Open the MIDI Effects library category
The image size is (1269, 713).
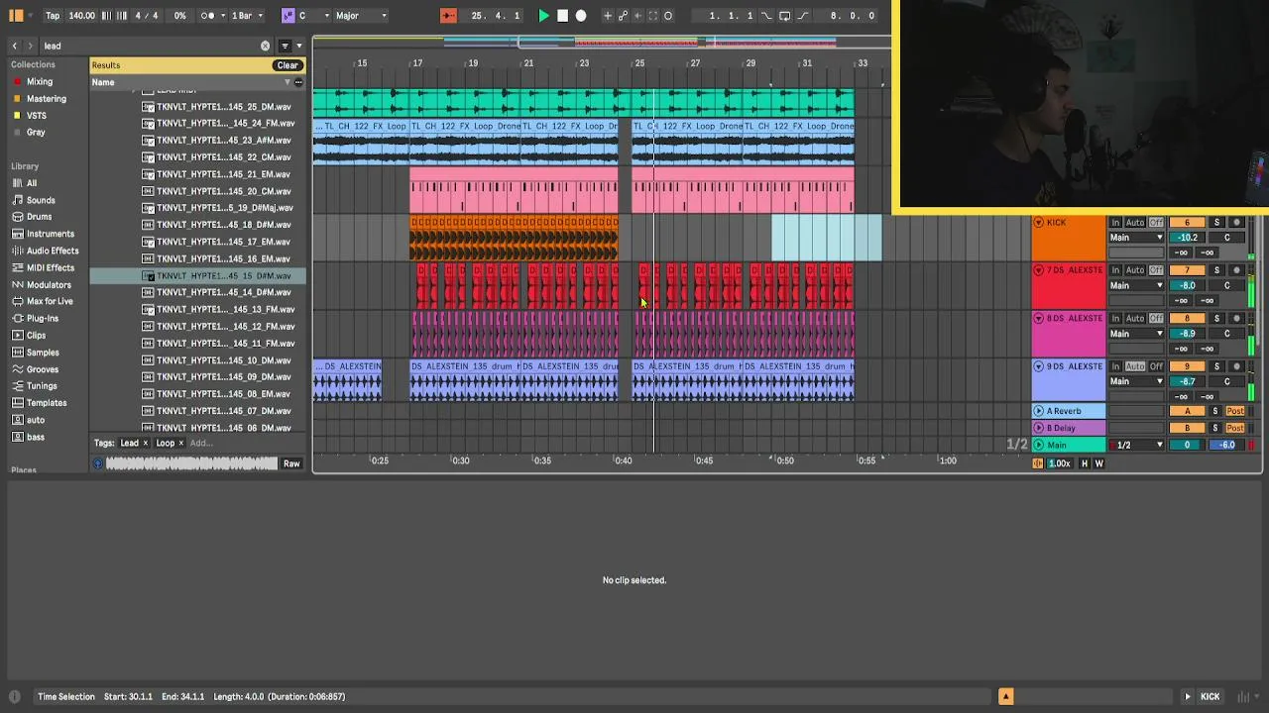[51, 267]
